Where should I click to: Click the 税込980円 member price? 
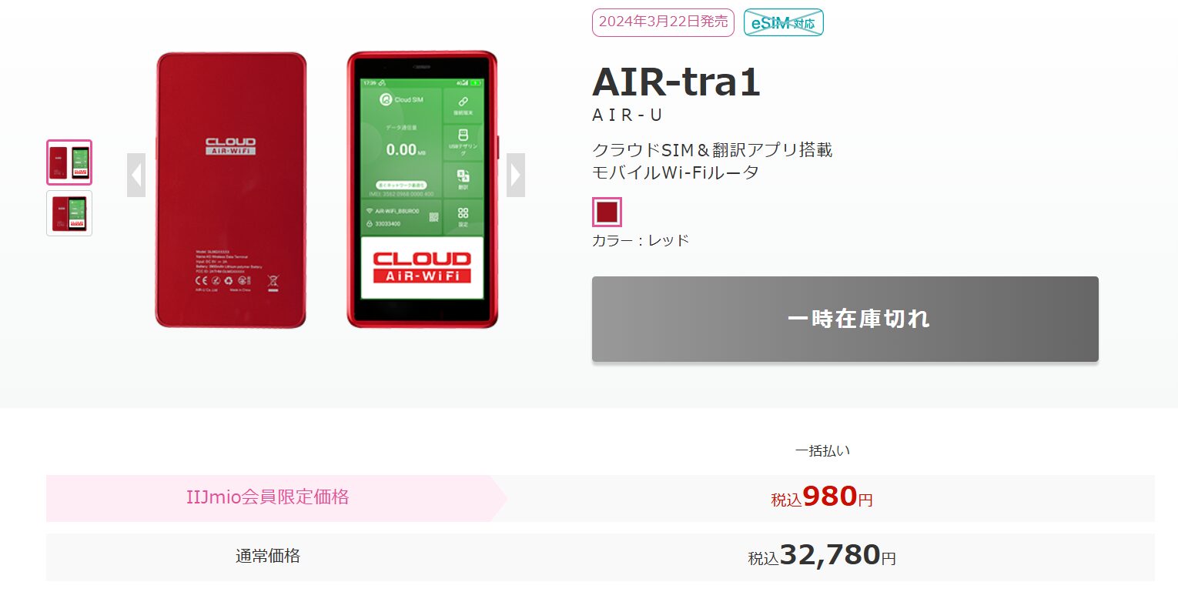(822, 497)
